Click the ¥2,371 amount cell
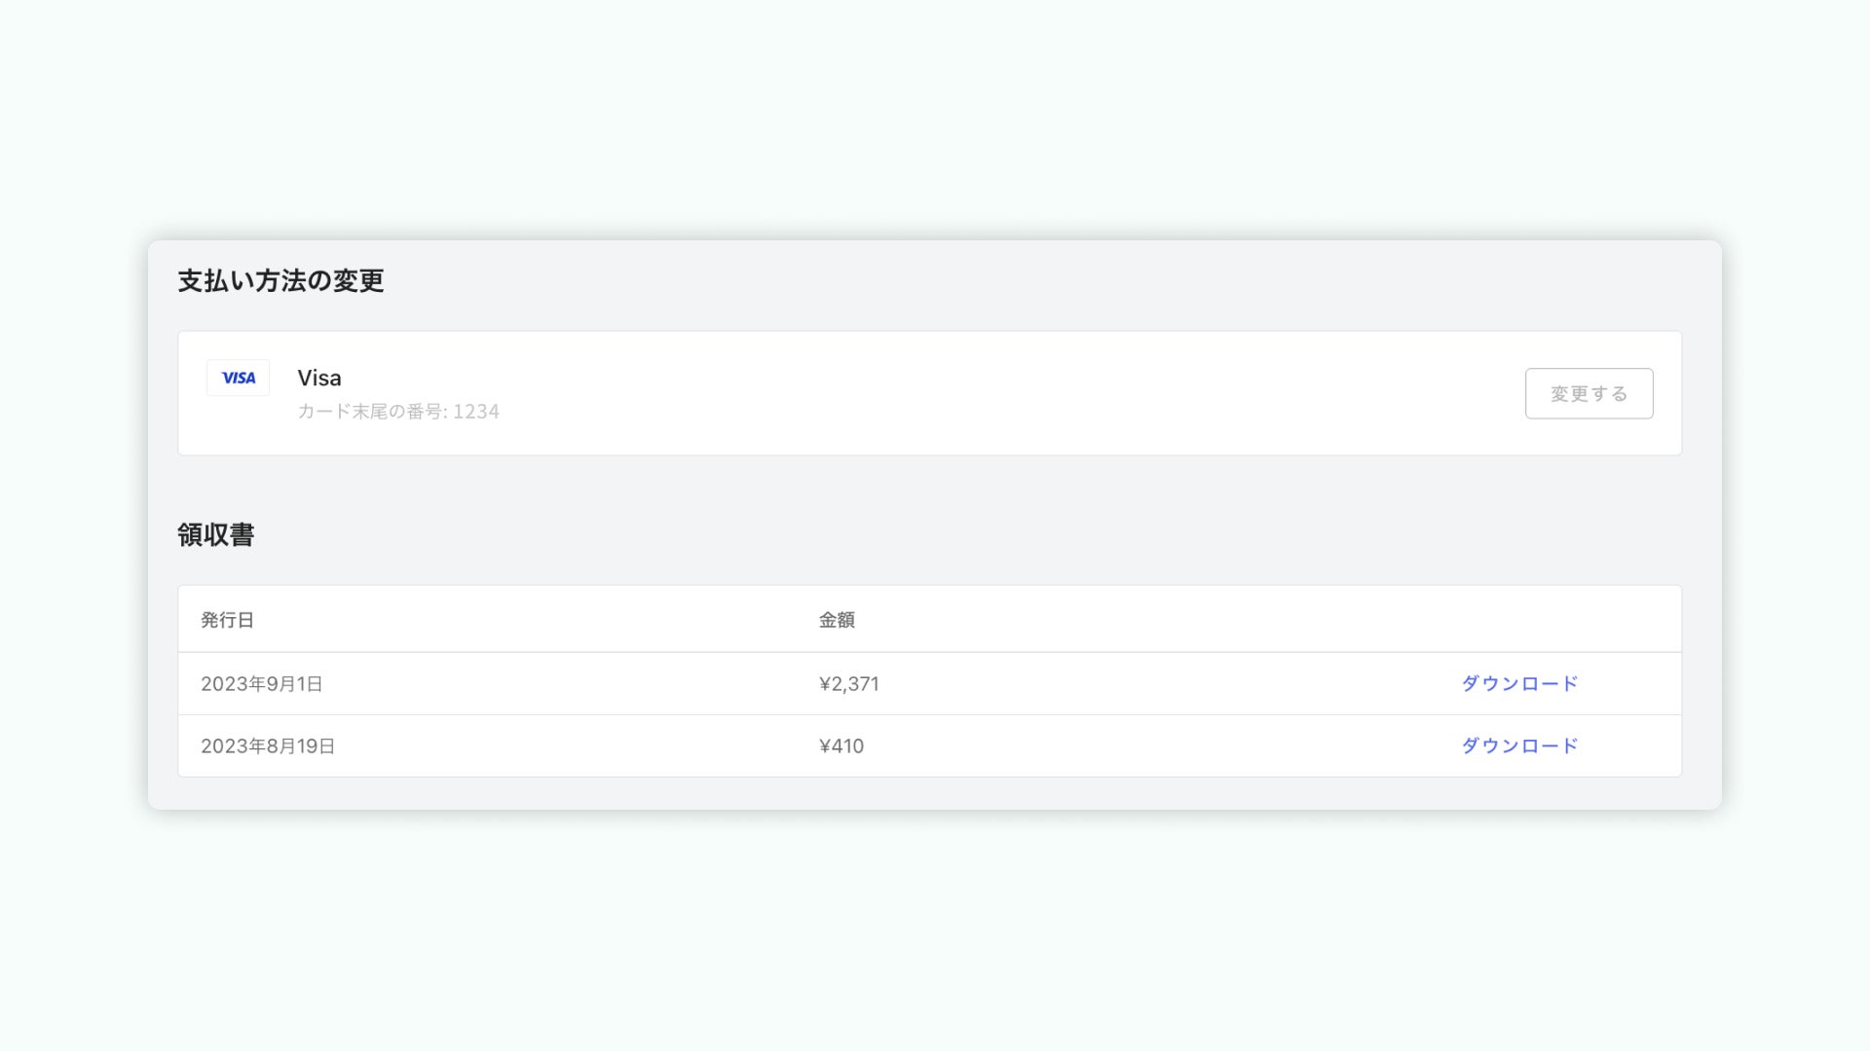 (848, 684)
